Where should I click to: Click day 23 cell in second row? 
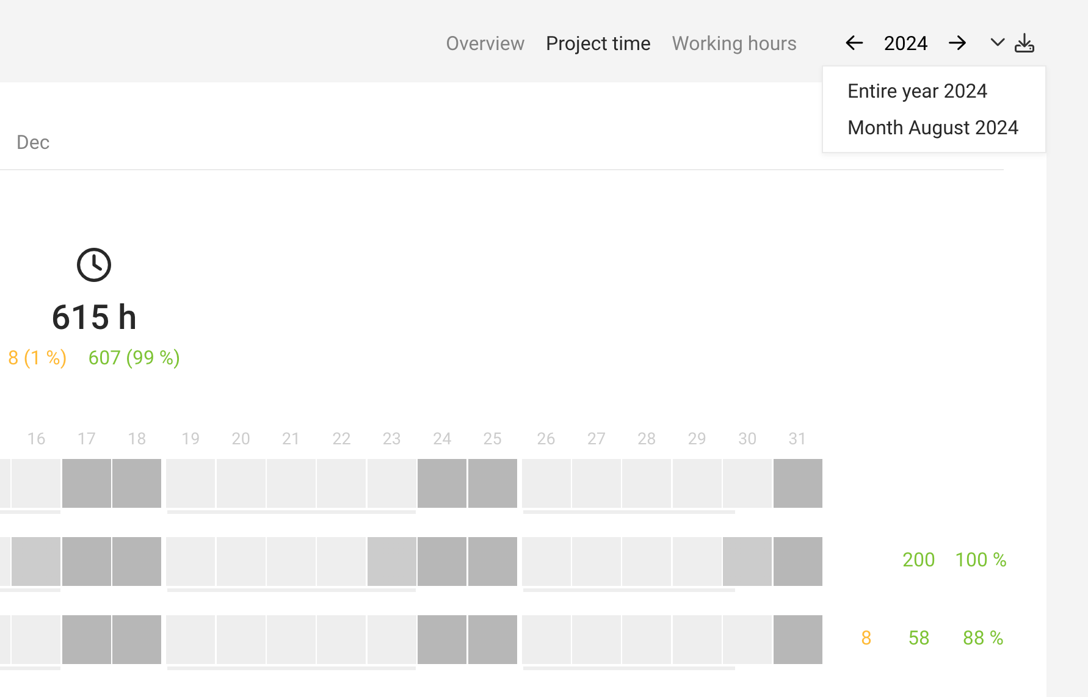(x=392, y=562)
